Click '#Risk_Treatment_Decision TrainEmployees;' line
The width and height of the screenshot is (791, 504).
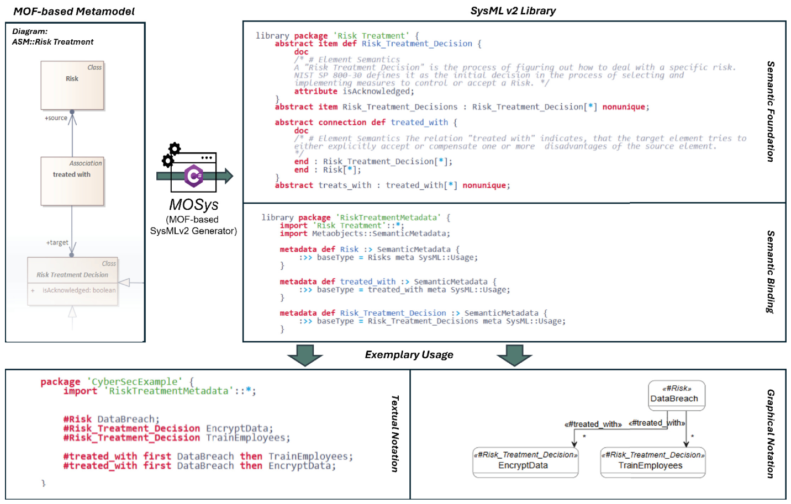pyautogui.click(x=177, y=438)
